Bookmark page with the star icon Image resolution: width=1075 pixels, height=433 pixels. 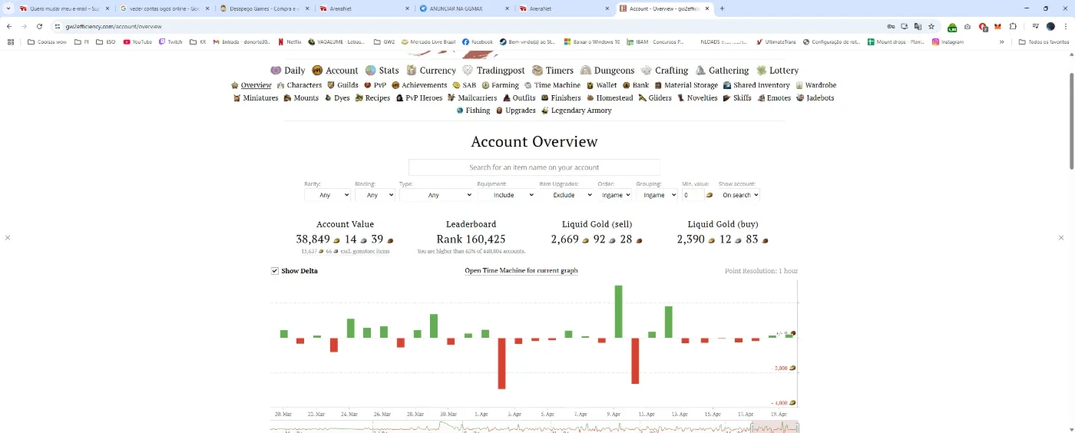[931, 26]
